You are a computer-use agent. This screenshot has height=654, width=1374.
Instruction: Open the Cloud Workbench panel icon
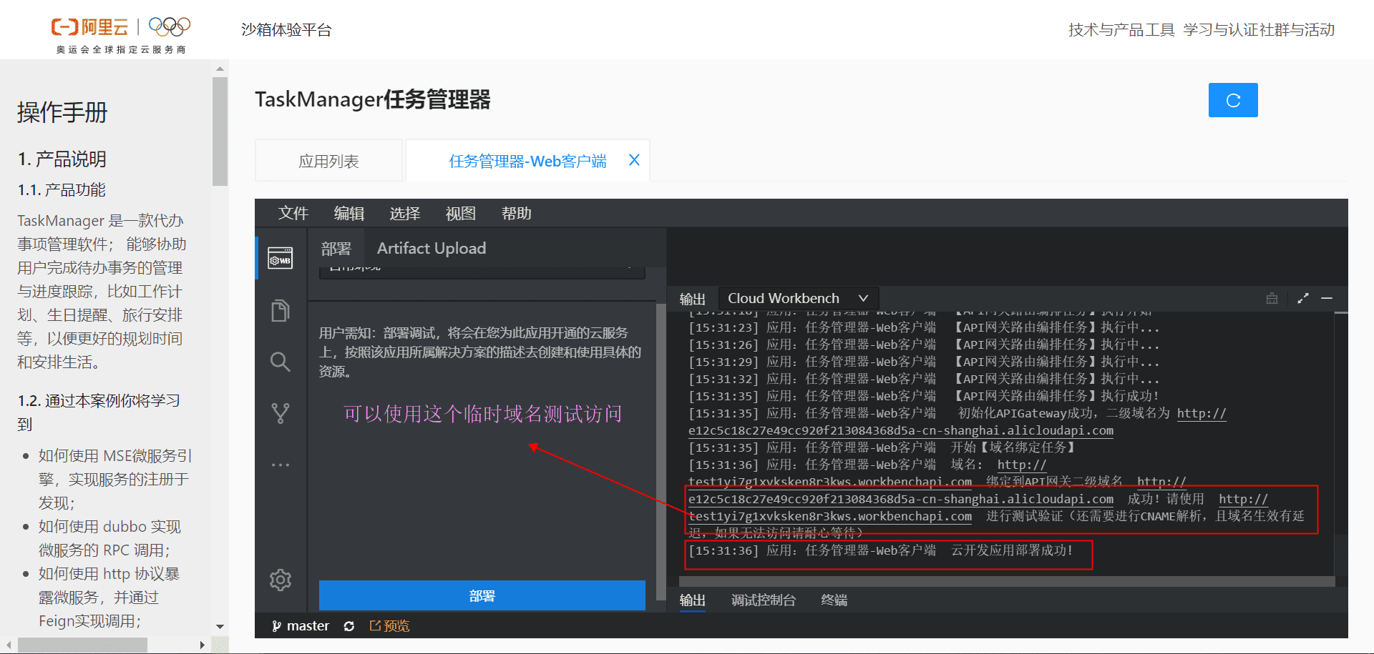(x=280, y=258)
